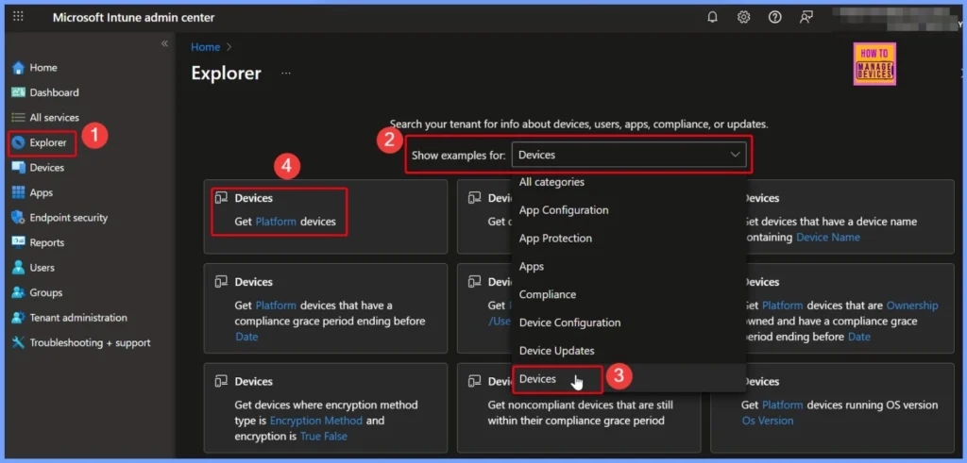This screenshot has height=463, width=967.
Task: Click the Tenant administration icon
Action: [19, 318]
